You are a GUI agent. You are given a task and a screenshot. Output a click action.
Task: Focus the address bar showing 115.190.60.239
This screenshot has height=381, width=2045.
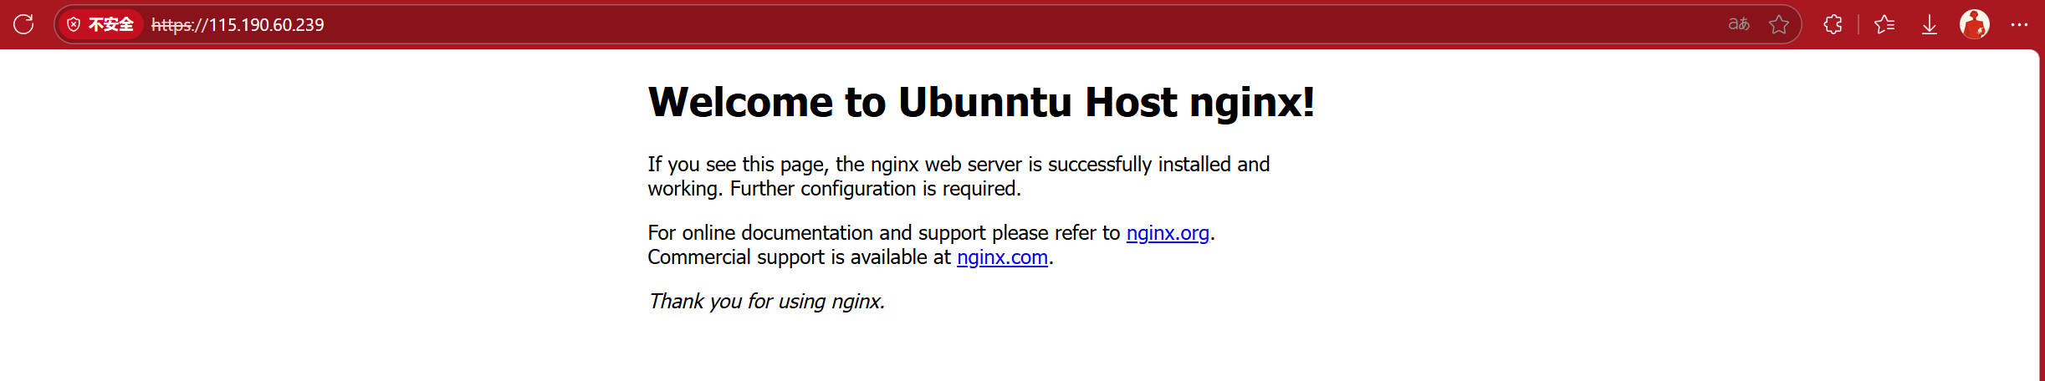(x=928, y=24)
